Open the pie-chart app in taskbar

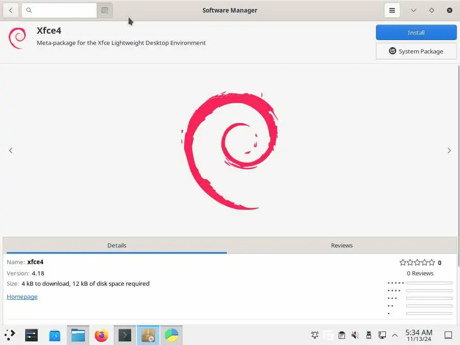coord(171,335)
